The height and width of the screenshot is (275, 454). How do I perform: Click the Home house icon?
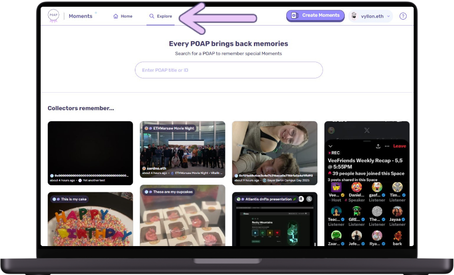pyautogui.click(x=115, y=16)
